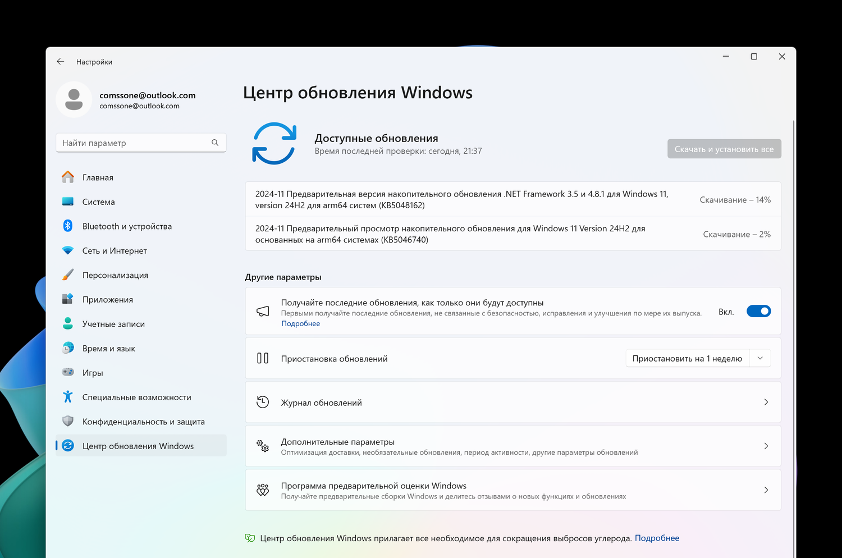Go to Время и язык settings
This screenshot has width=842, height=558.
tap(141, 348)
